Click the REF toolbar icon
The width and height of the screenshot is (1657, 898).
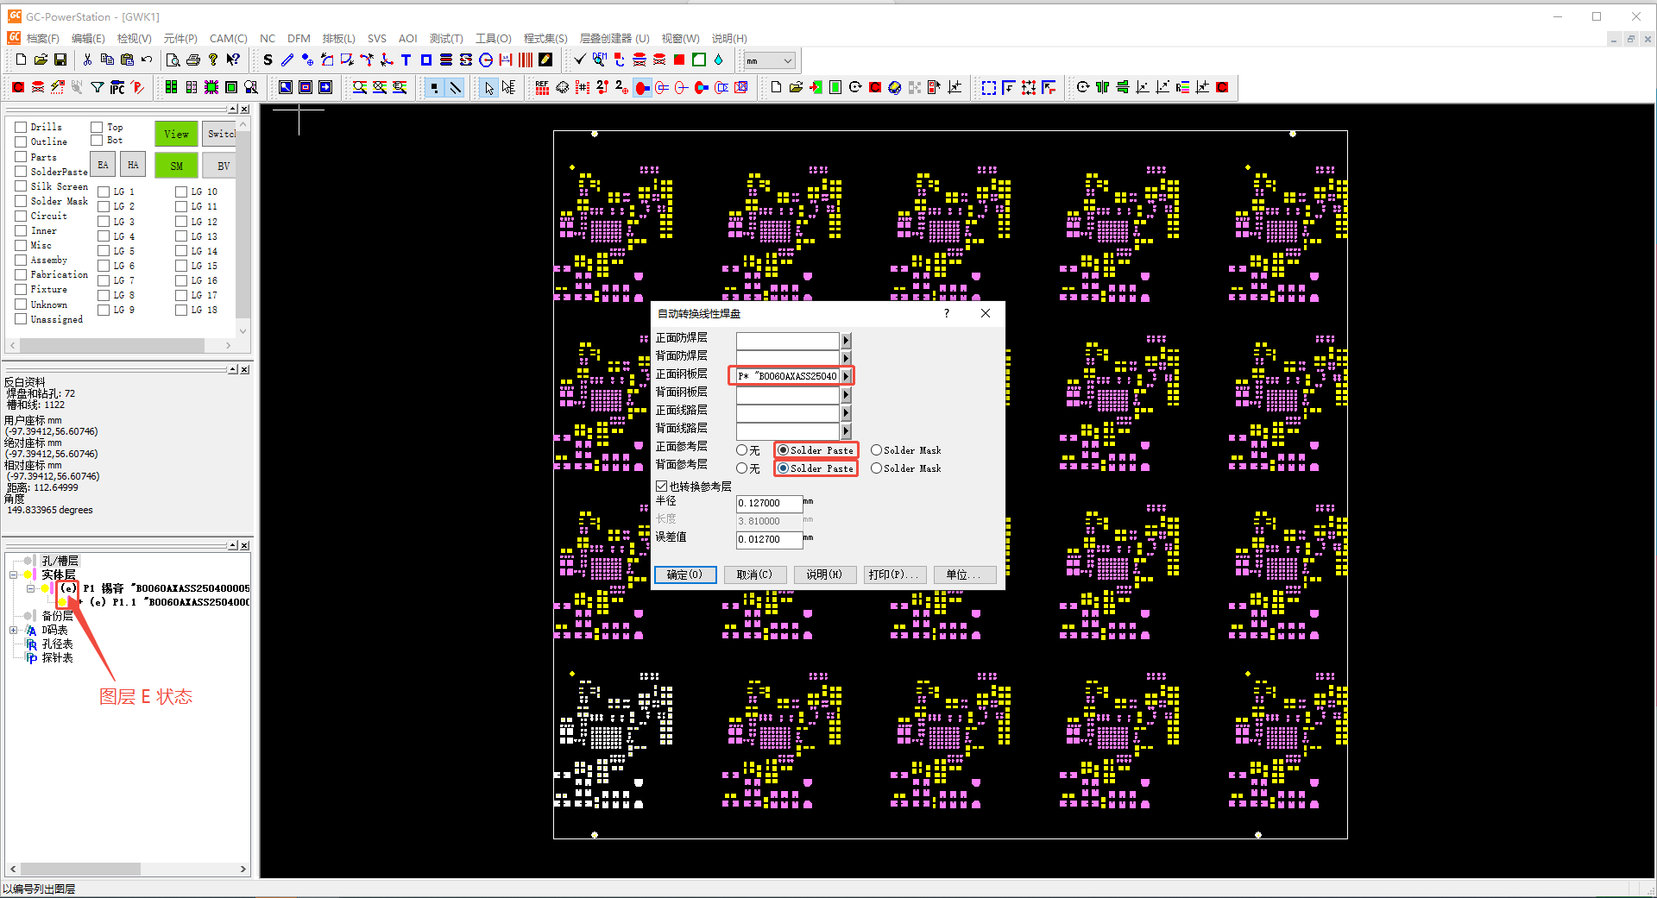click(542, 87)
